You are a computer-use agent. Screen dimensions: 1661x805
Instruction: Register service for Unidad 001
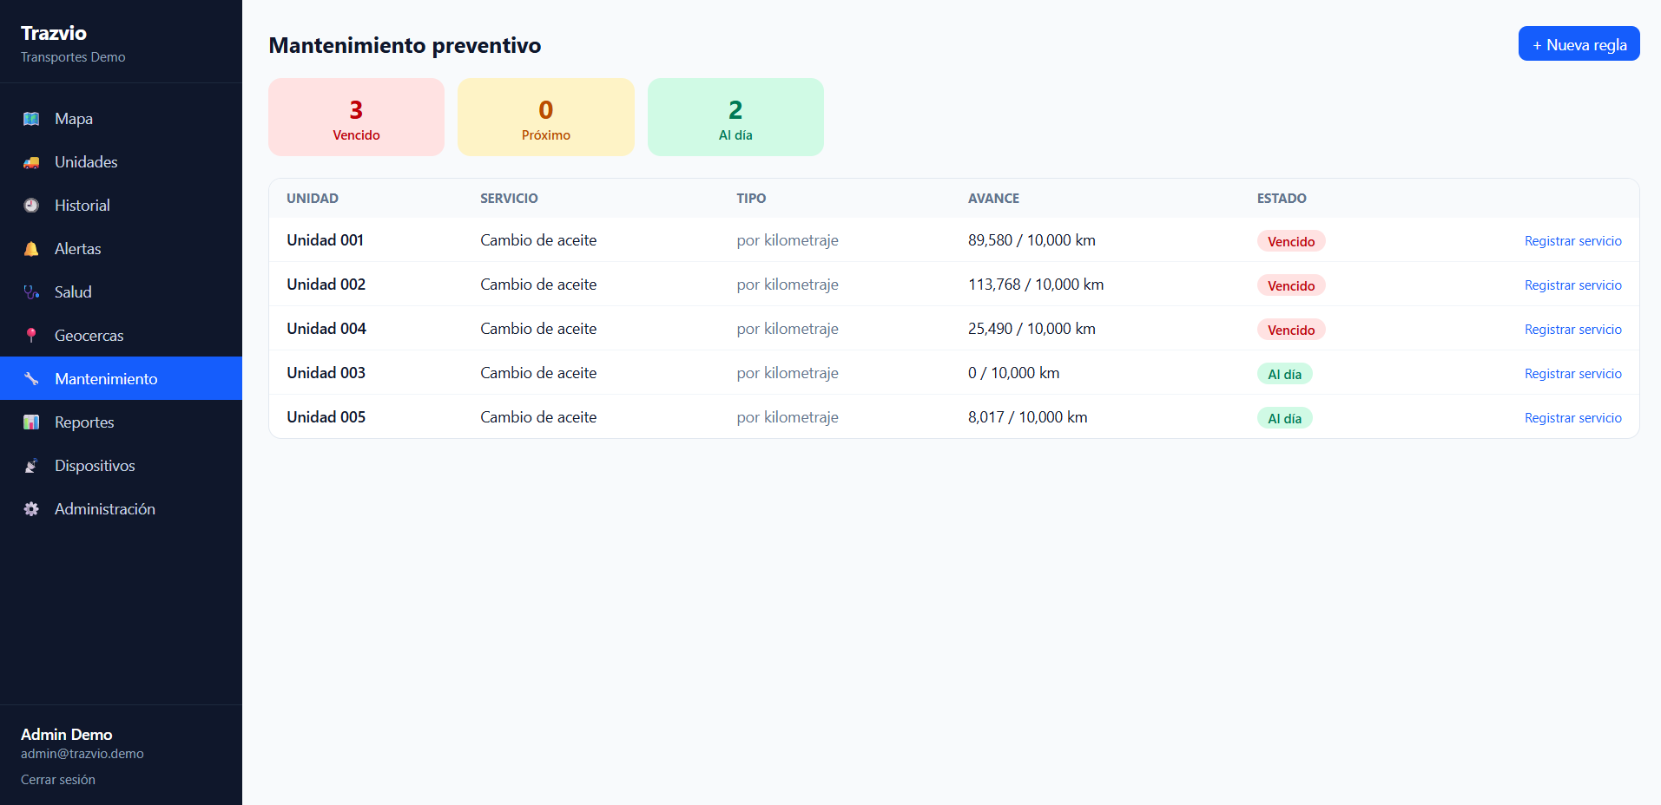[x=1572, y=241]
